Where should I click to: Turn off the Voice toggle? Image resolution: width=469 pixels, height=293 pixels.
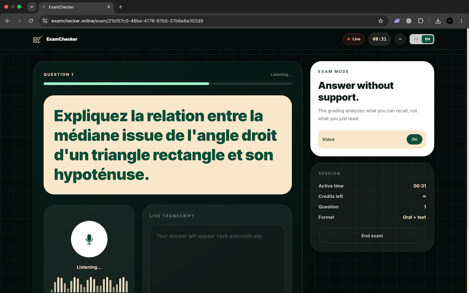point(414,139)
